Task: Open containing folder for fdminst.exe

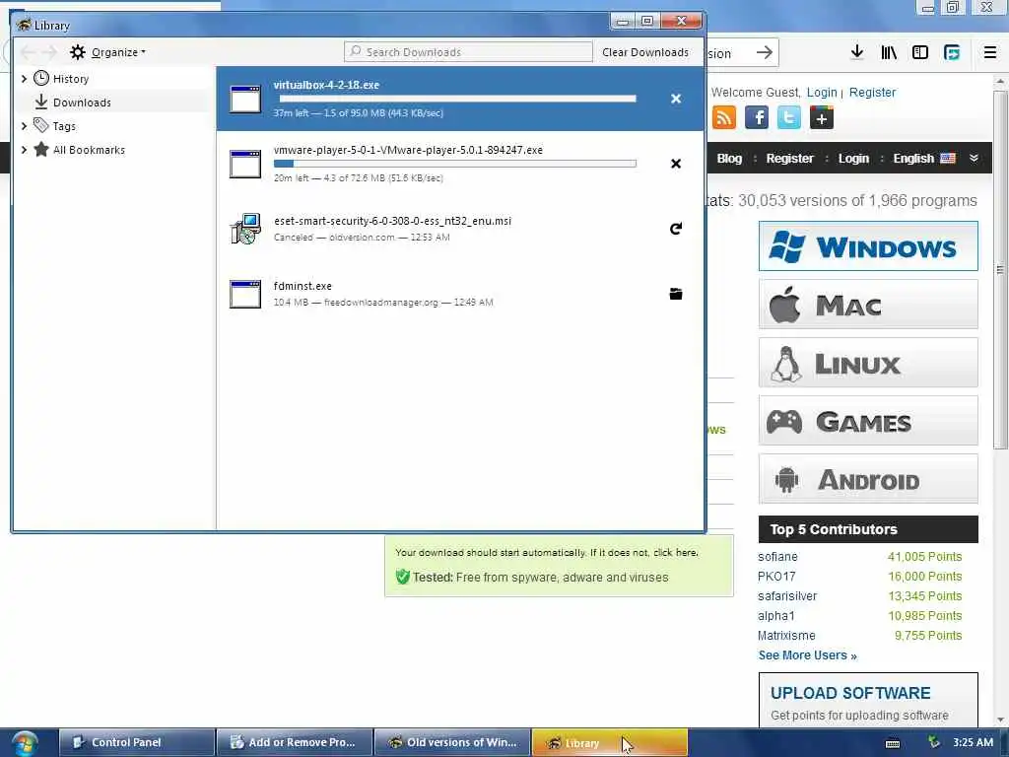Action: tap(676, 294)
